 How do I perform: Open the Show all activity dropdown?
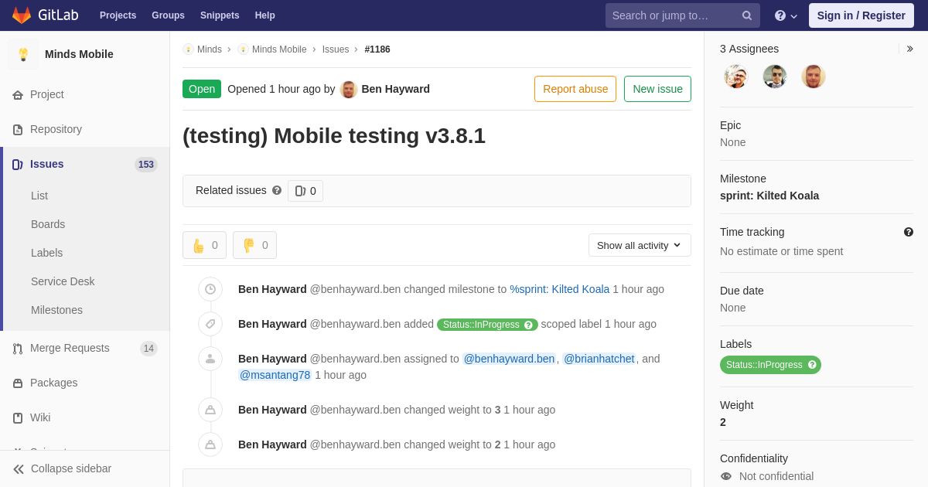(x=640, y=245)
